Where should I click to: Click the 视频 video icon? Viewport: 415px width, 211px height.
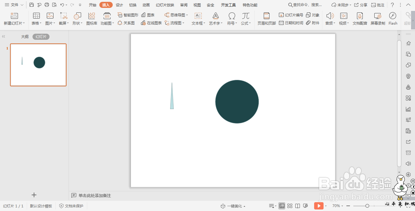[344, 16]
